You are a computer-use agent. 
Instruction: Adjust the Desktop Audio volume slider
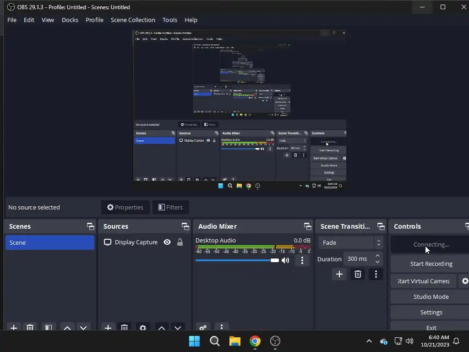click(x=237, y=260)
